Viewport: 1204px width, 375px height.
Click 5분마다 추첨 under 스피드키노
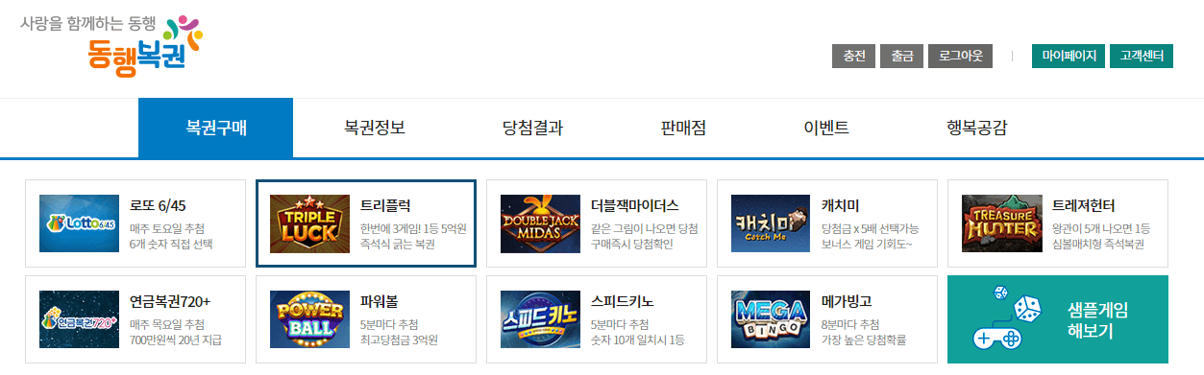[620, 324]
